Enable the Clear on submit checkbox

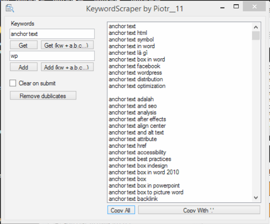pos(13,83)
